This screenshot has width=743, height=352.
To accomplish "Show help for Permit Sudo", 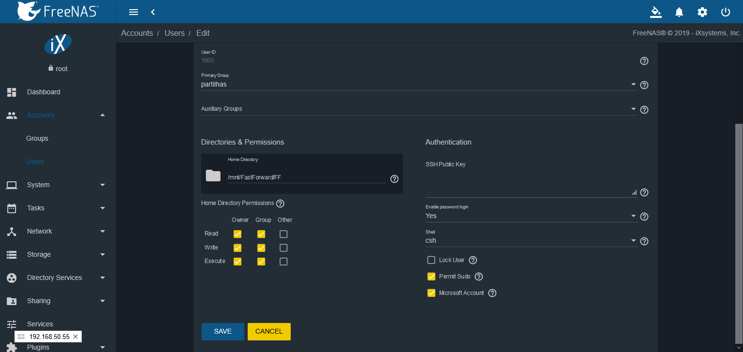I will click(478, 277).
